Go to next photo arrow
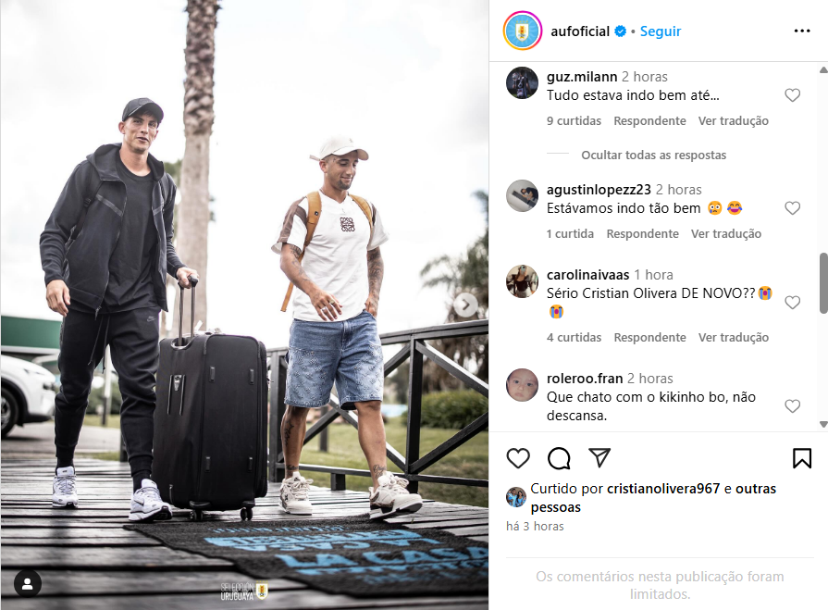Screen dimensions: 828x610 pyautogui.click(x=465, y=305)
